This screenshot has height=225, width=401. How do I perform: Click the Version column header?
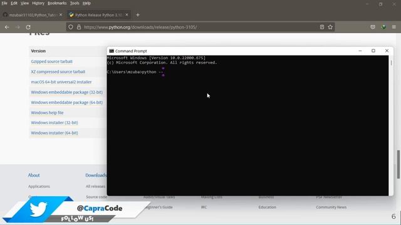pos(38,51)
